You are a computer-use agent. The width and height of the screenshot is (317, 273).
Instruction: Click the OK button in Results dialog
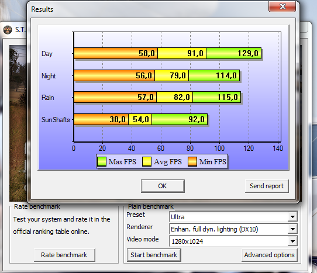click(x=163, y=186)
